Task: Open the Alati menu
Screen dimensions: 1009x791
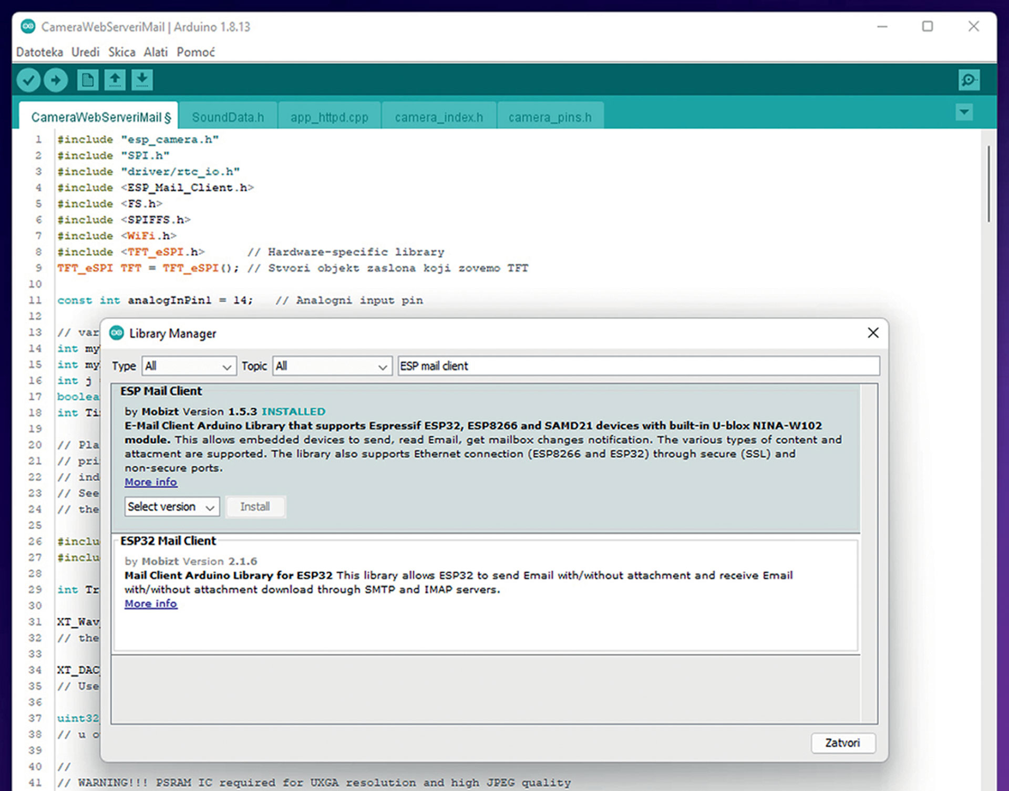Action: pyautogui.click(x=156, y=52)
